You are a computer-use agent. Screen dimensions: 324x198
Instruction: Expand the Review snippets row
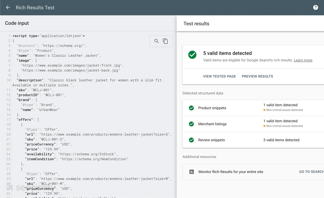click(253, 140)
